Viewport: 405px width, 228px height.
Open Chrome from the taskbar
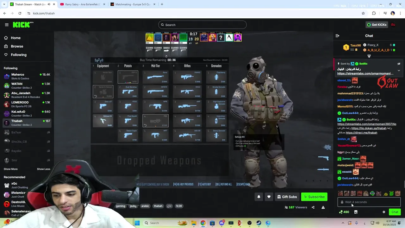[203, 223]
